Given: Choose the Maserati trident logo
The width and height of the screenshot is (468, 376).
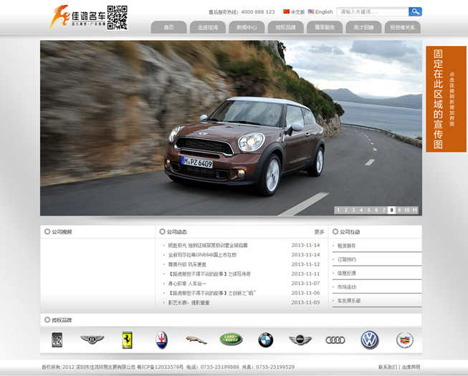Looking at the screenshot, I should [162, 339].
